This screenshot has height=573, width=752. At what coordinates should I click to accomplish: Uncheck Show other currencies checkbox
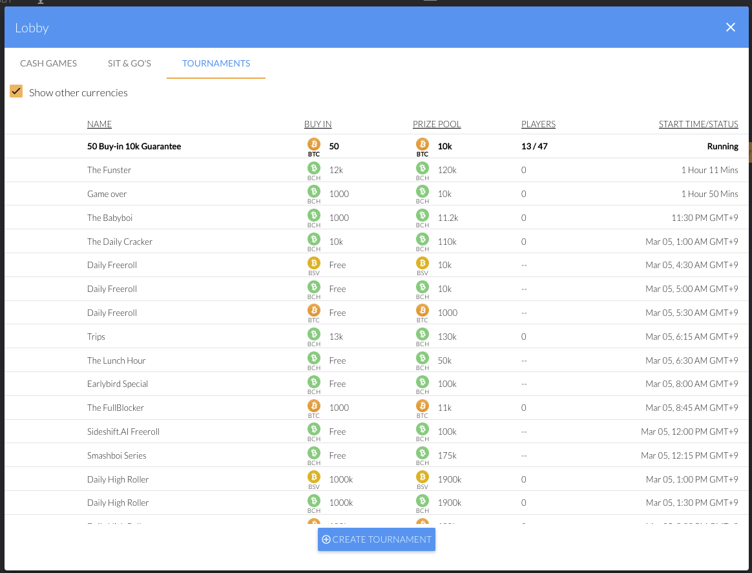pos(16,91)
